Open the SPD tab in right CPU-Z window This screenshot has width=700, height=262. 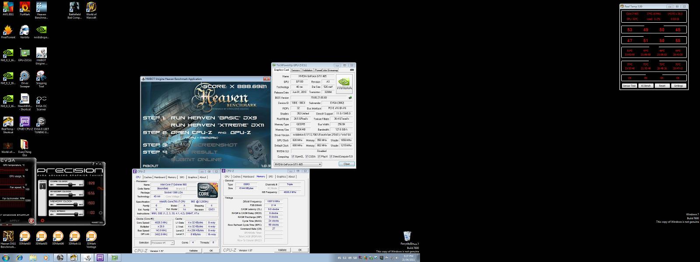271,176
